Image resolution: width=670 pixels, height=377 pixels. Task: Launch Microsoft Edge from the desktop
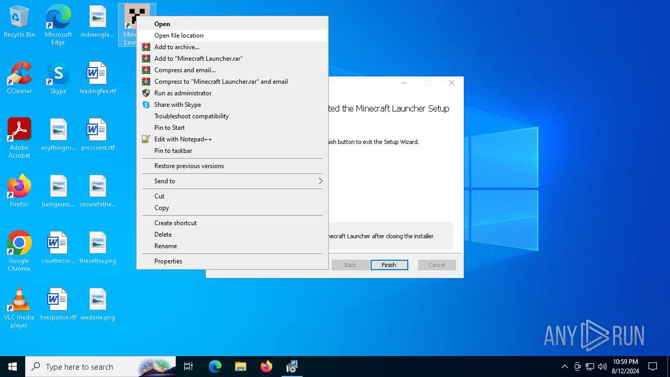click(x=58, y=25)
